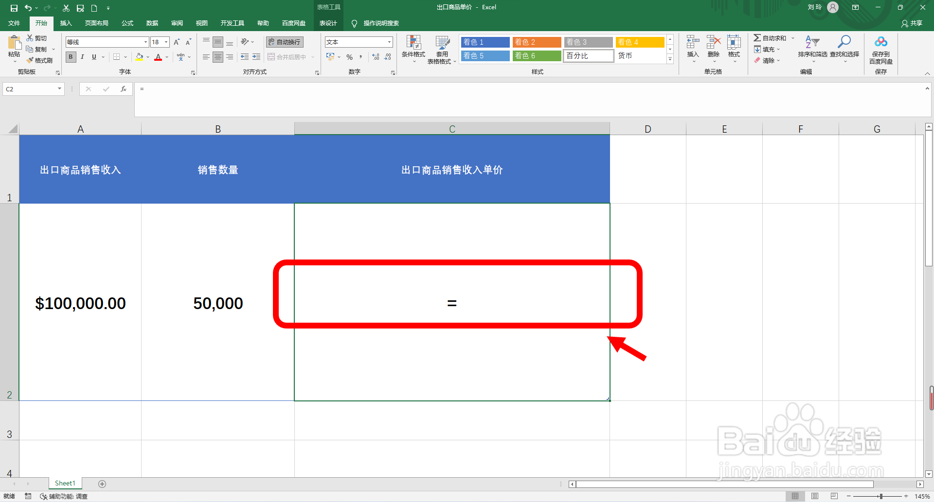The width and height of the screenshot is (934, 502).
Task: Expand the cell styles gallery
Action: [x=670, y=59]
